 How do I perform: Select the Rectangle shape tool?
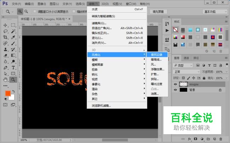tap(13, 74)
